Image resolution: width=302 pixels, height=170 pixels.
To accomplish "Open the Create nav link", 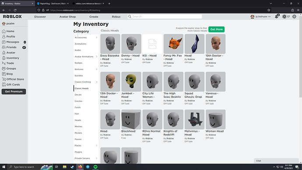I will point(94,17).
